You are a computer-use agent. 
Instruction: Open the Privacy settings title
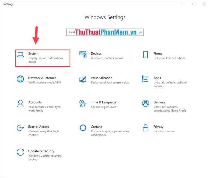point(158,127)
